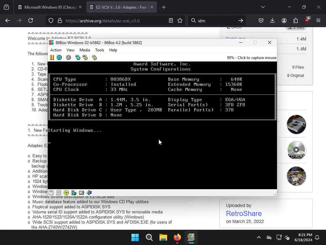Go back in Firefox
326x245 pixels.
pos(8,21)
